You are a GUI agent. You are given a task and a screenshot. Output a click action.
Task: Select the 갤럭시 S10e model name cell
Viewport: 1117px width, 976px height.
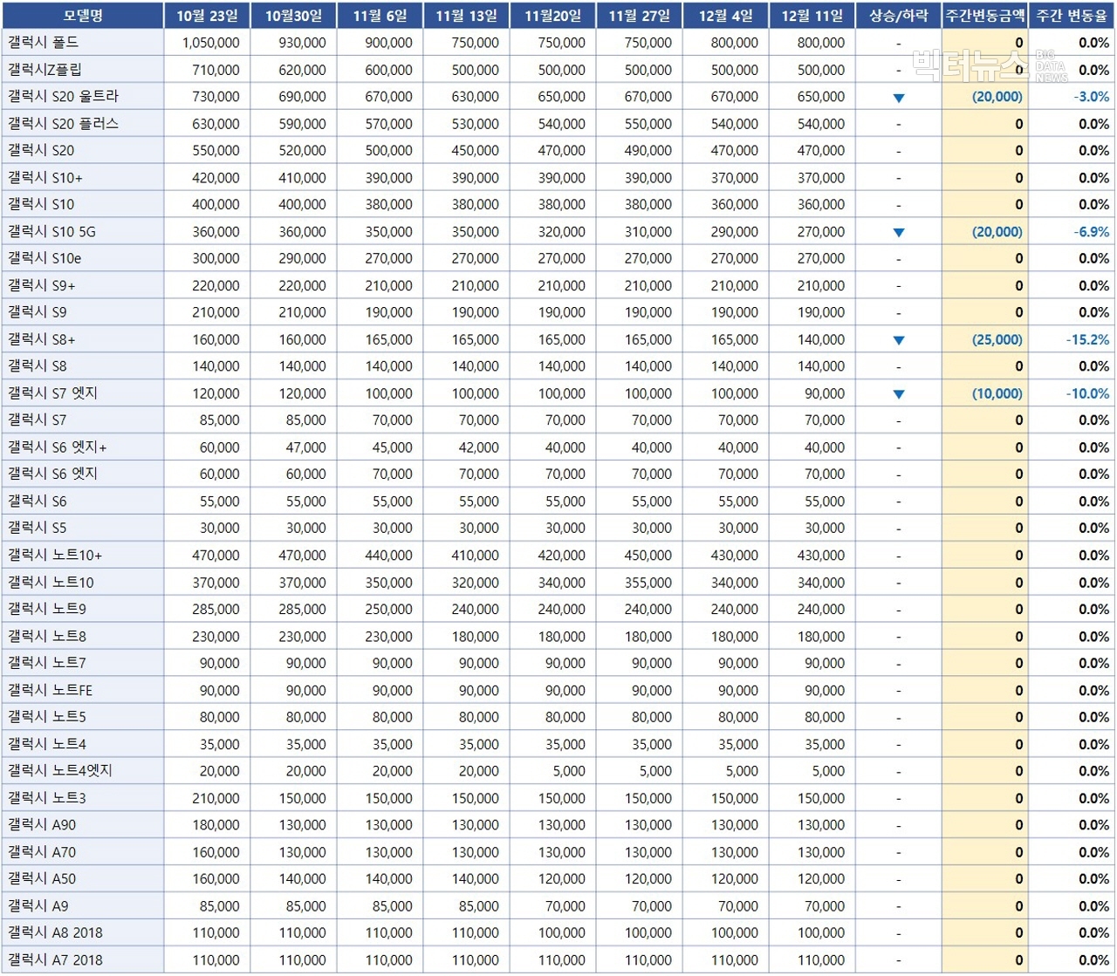tap(82, 259)
